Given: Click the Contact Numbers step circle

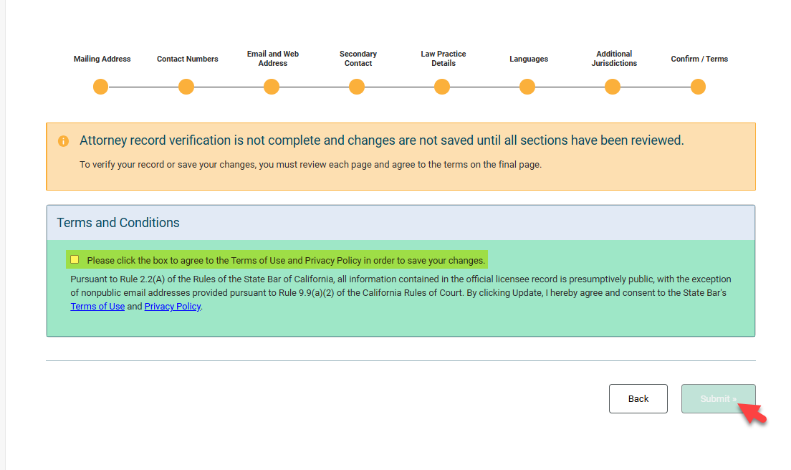Looking at the screenshot, I should click(186, 87).
